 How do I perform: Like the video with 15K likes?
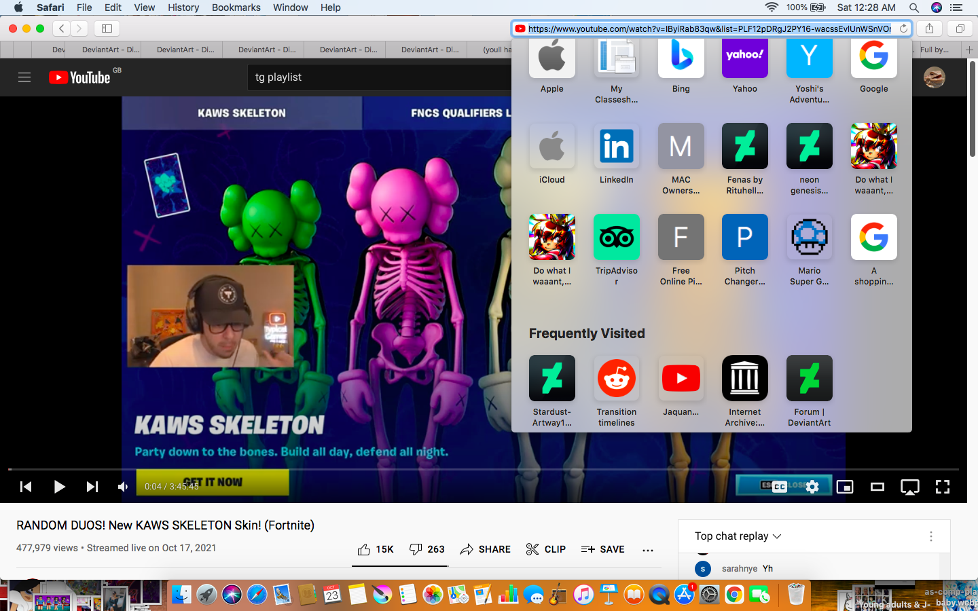tap(376, 549)
